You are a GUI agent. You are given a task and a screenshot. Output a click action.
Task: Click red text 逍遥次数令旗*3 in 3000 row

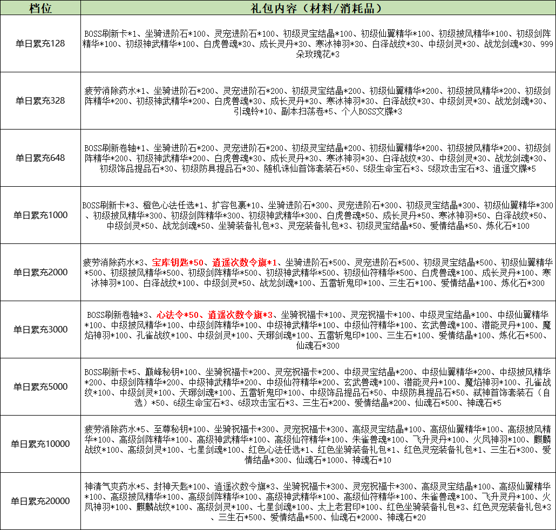tap(240, 315)
